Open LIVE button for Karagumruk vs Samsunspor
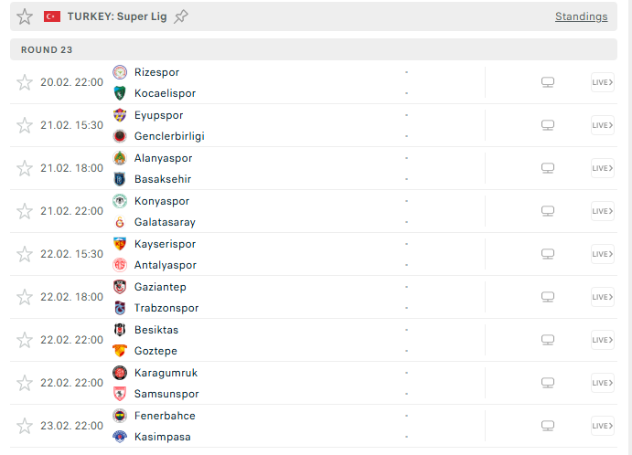This screenshot has height=455, width=632. pyautogui.click(x=602, y=383)
